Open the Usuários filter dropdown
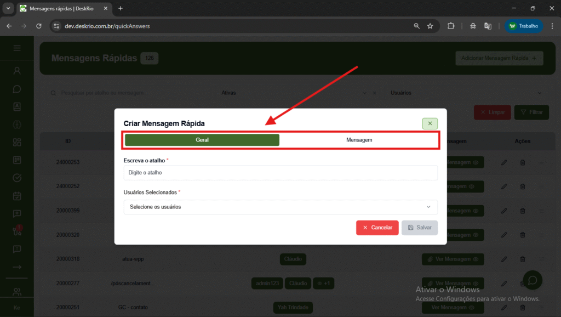The height and width of the screenshot is (317, 561). 467,93
